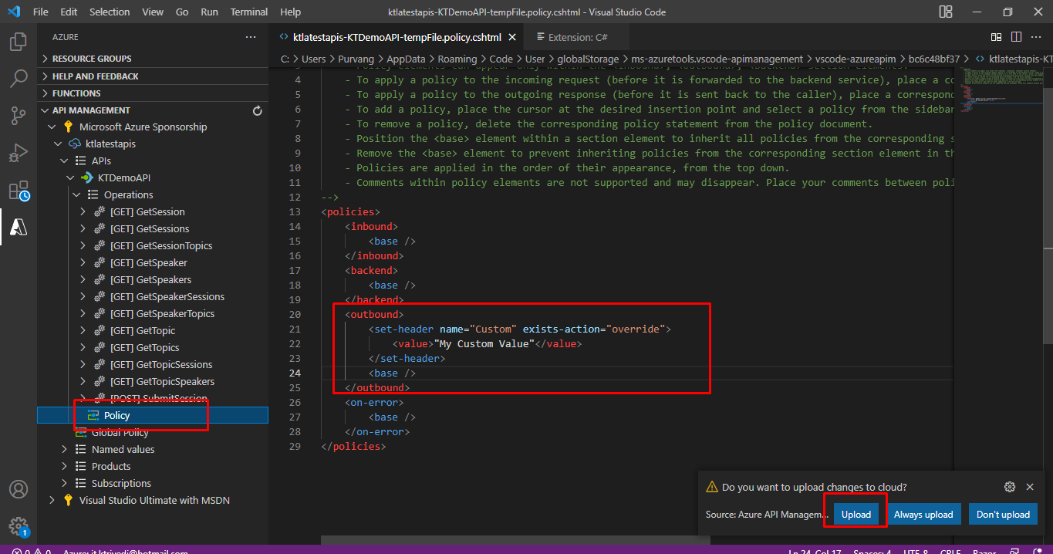Click Upload in the notification
1053x554 pixels.
pos(856,515)
